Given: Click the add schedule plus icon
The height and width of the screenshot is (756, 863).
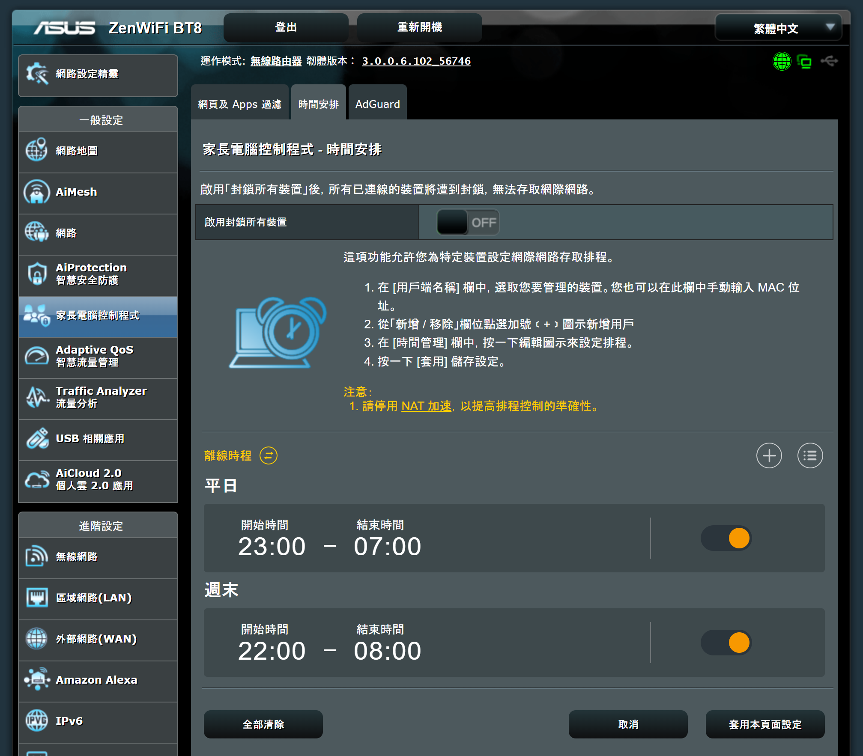Looking at the screenshot, I should click(x=769, y=455).
